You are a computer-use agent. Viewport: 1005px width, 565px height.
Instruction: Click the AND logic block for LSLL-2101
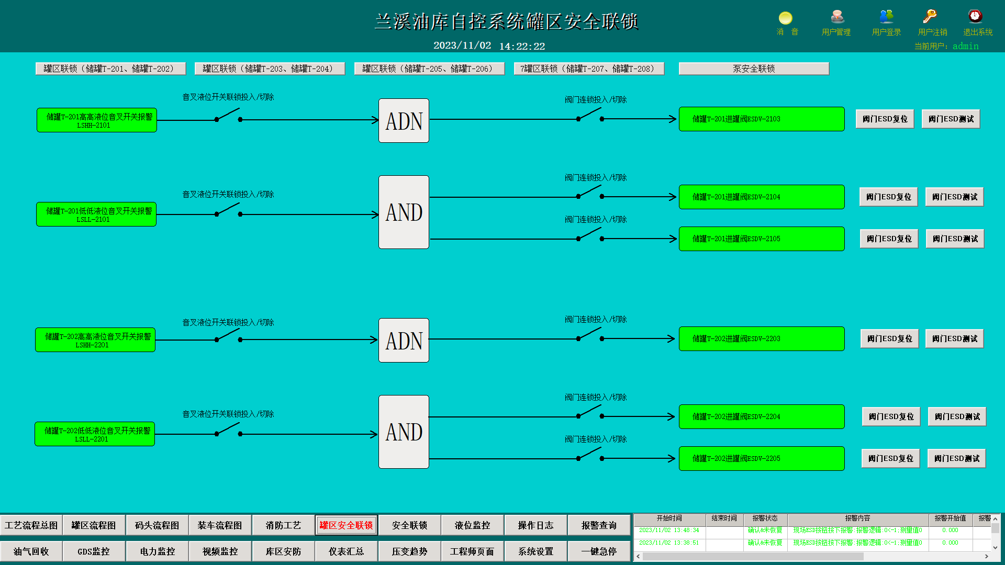point(404,212)
